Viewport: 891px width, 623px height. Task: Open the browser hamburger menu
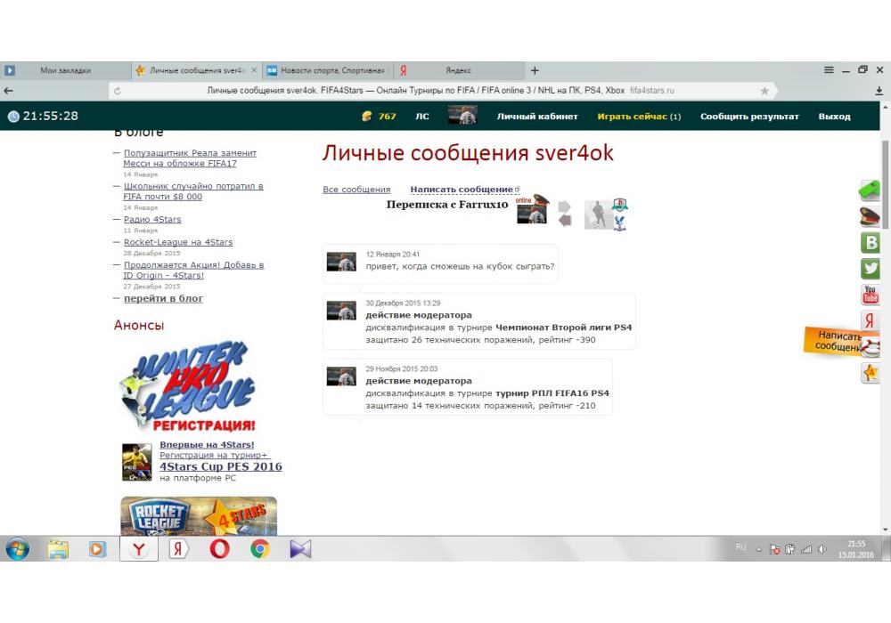pos(829,70)
